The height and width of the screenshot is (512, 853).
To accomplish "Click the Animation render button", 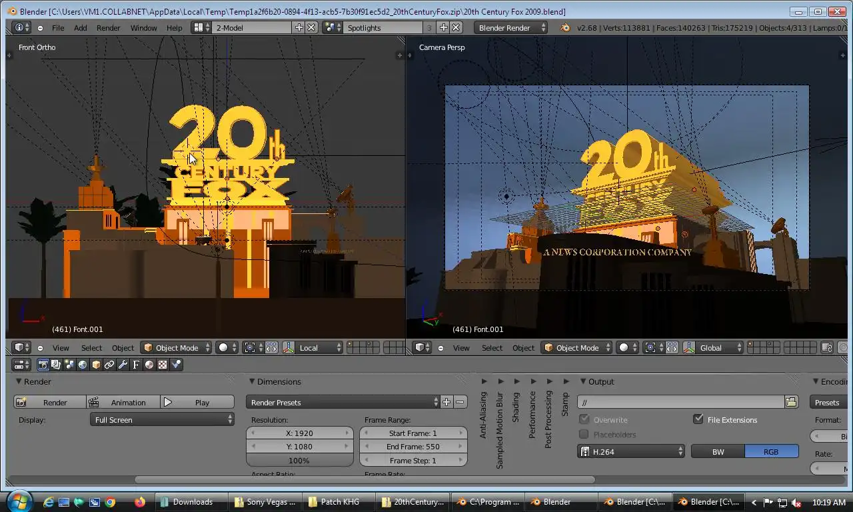I will (x=123, y=402).
